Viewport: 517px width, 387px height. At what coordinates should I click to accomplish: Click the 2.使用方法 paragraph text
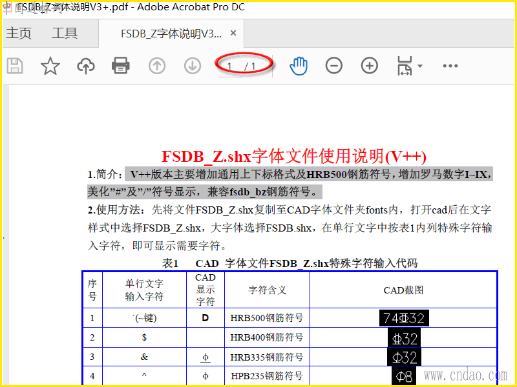pos(290,228)
